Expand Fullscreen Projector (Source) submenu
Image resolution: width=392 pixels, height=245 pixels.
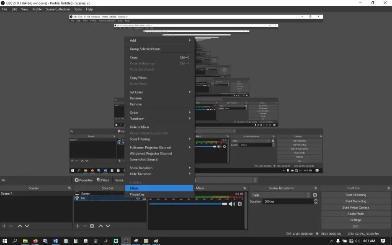[x=159, y=148]
